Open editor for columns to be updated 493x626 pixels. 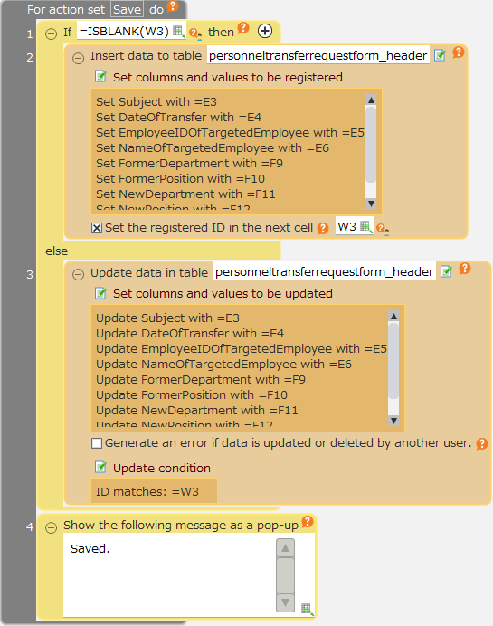pyautogui.click(x=100, y=292)
